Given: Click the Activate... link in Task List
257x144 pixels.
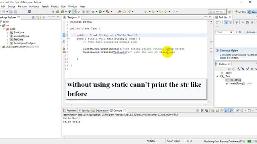Looking at the screenshot, I should 251,32.
